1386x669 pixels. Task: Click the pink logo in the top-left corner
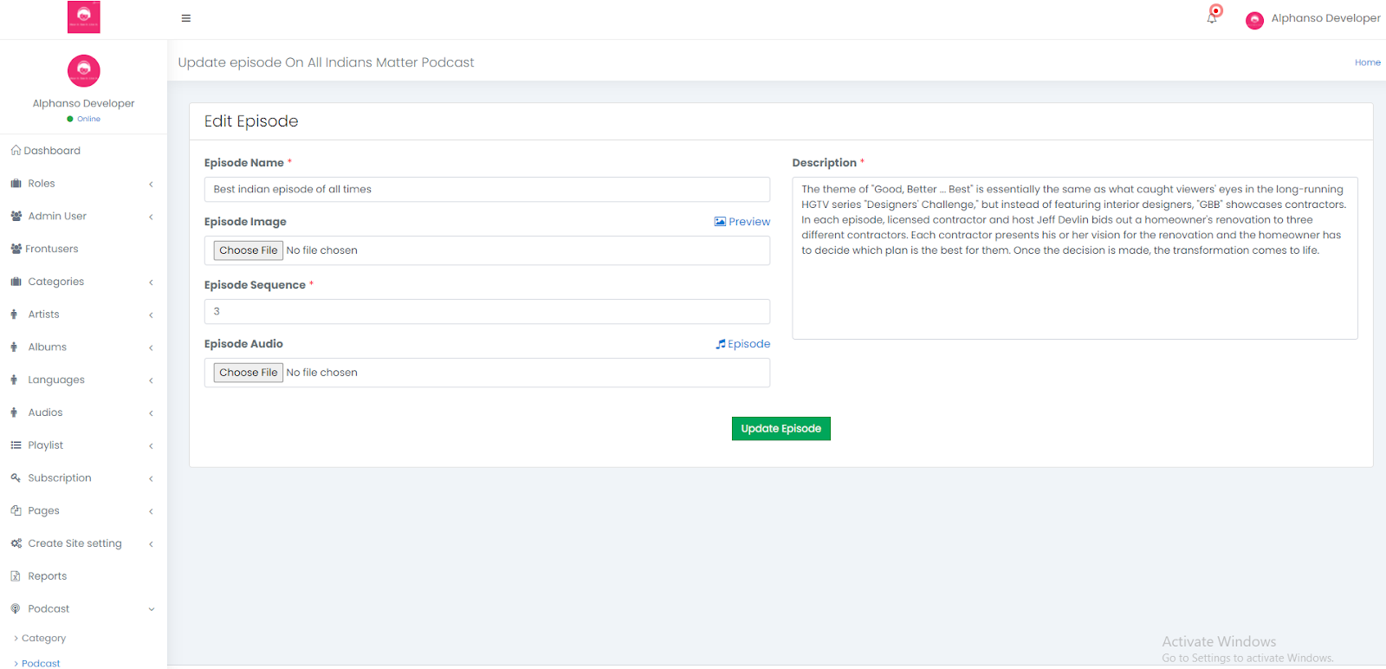[x=84, y=16]
